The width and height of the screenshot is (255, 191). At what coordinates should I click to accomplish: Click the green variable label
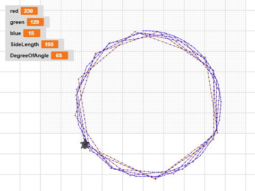(17, 22)
